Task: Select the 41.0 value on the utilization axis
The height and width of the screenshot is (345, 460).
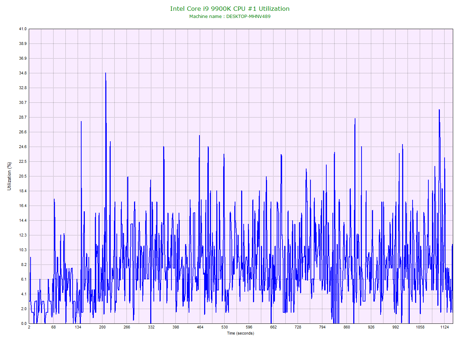Action: [23, 29]
